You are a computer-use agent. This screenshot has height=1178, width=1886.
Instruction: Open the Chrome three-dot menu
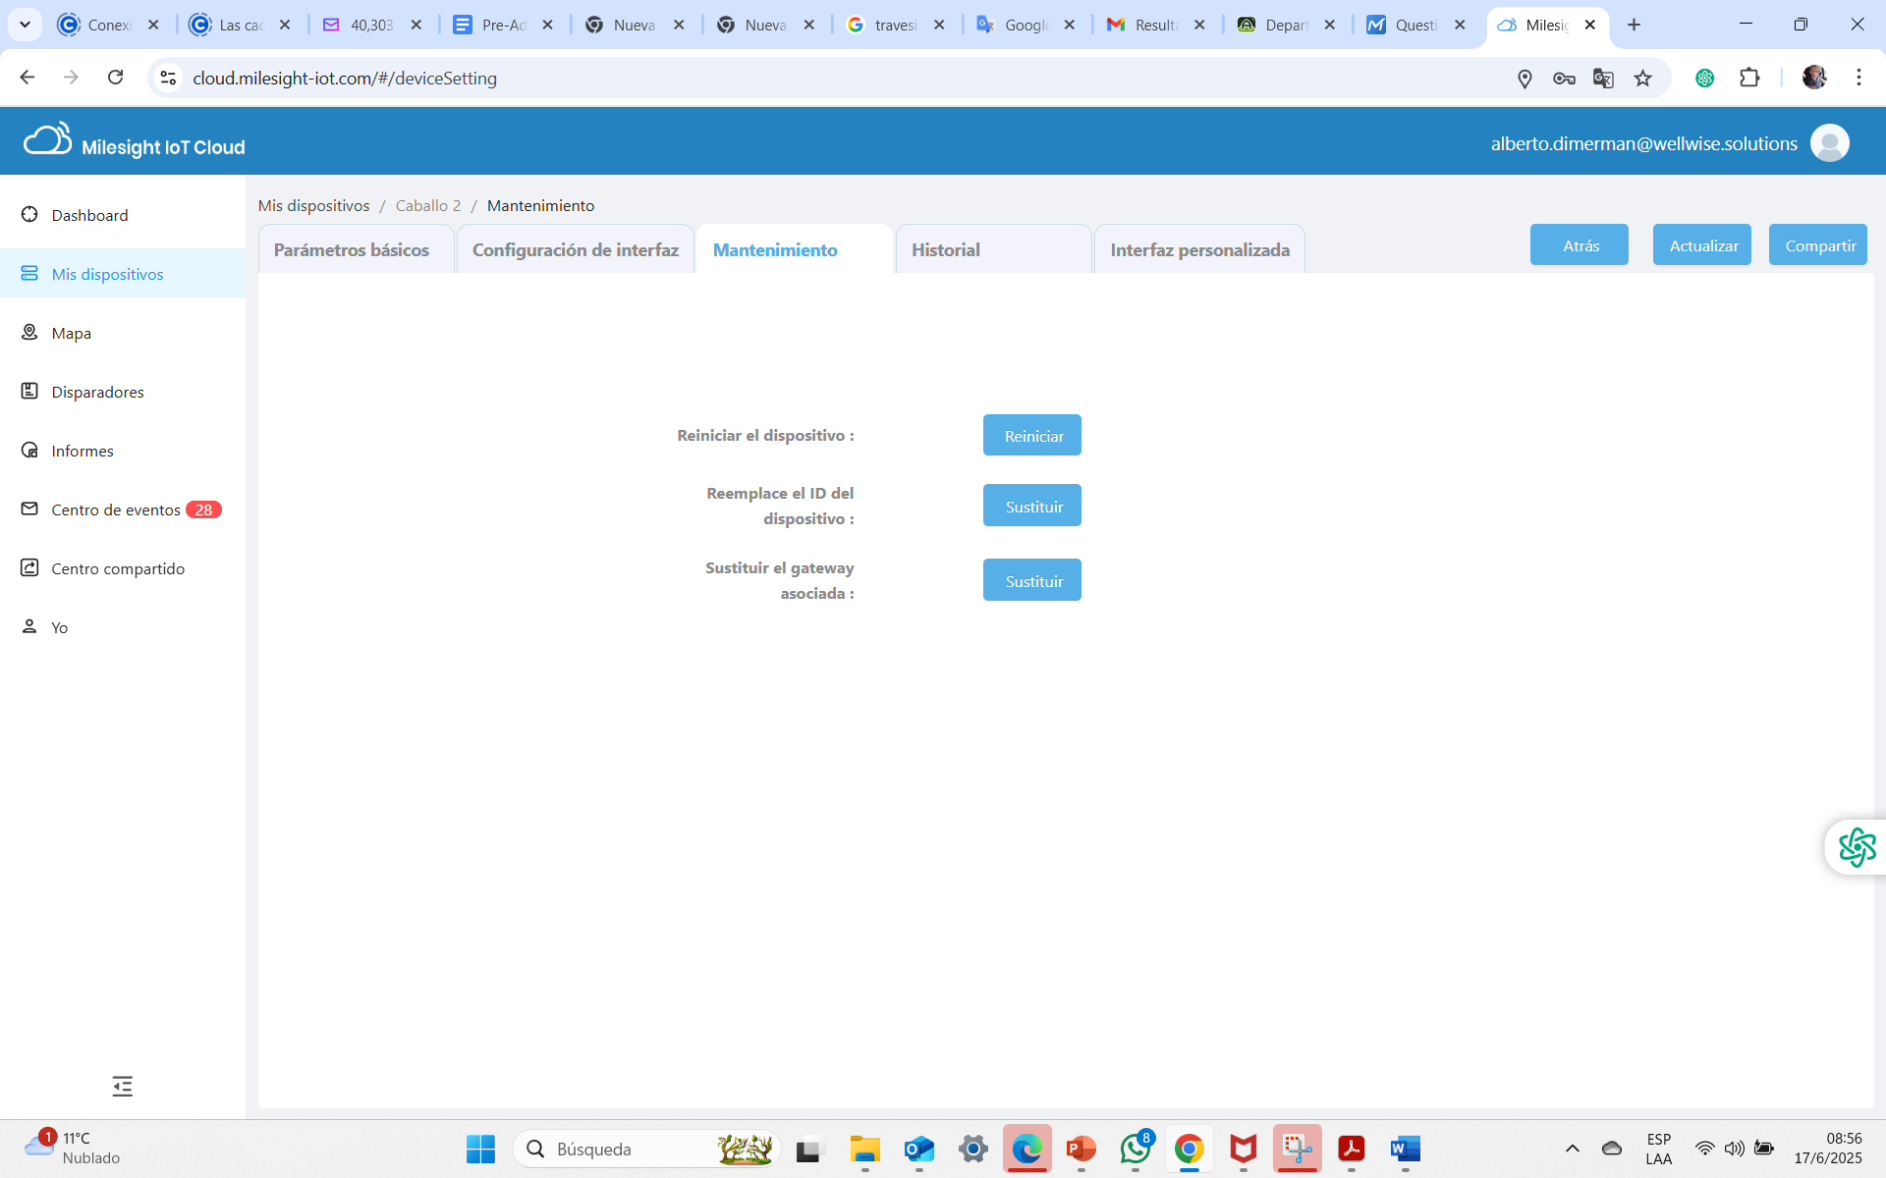pyautogui.click(x=1858, y=78)
